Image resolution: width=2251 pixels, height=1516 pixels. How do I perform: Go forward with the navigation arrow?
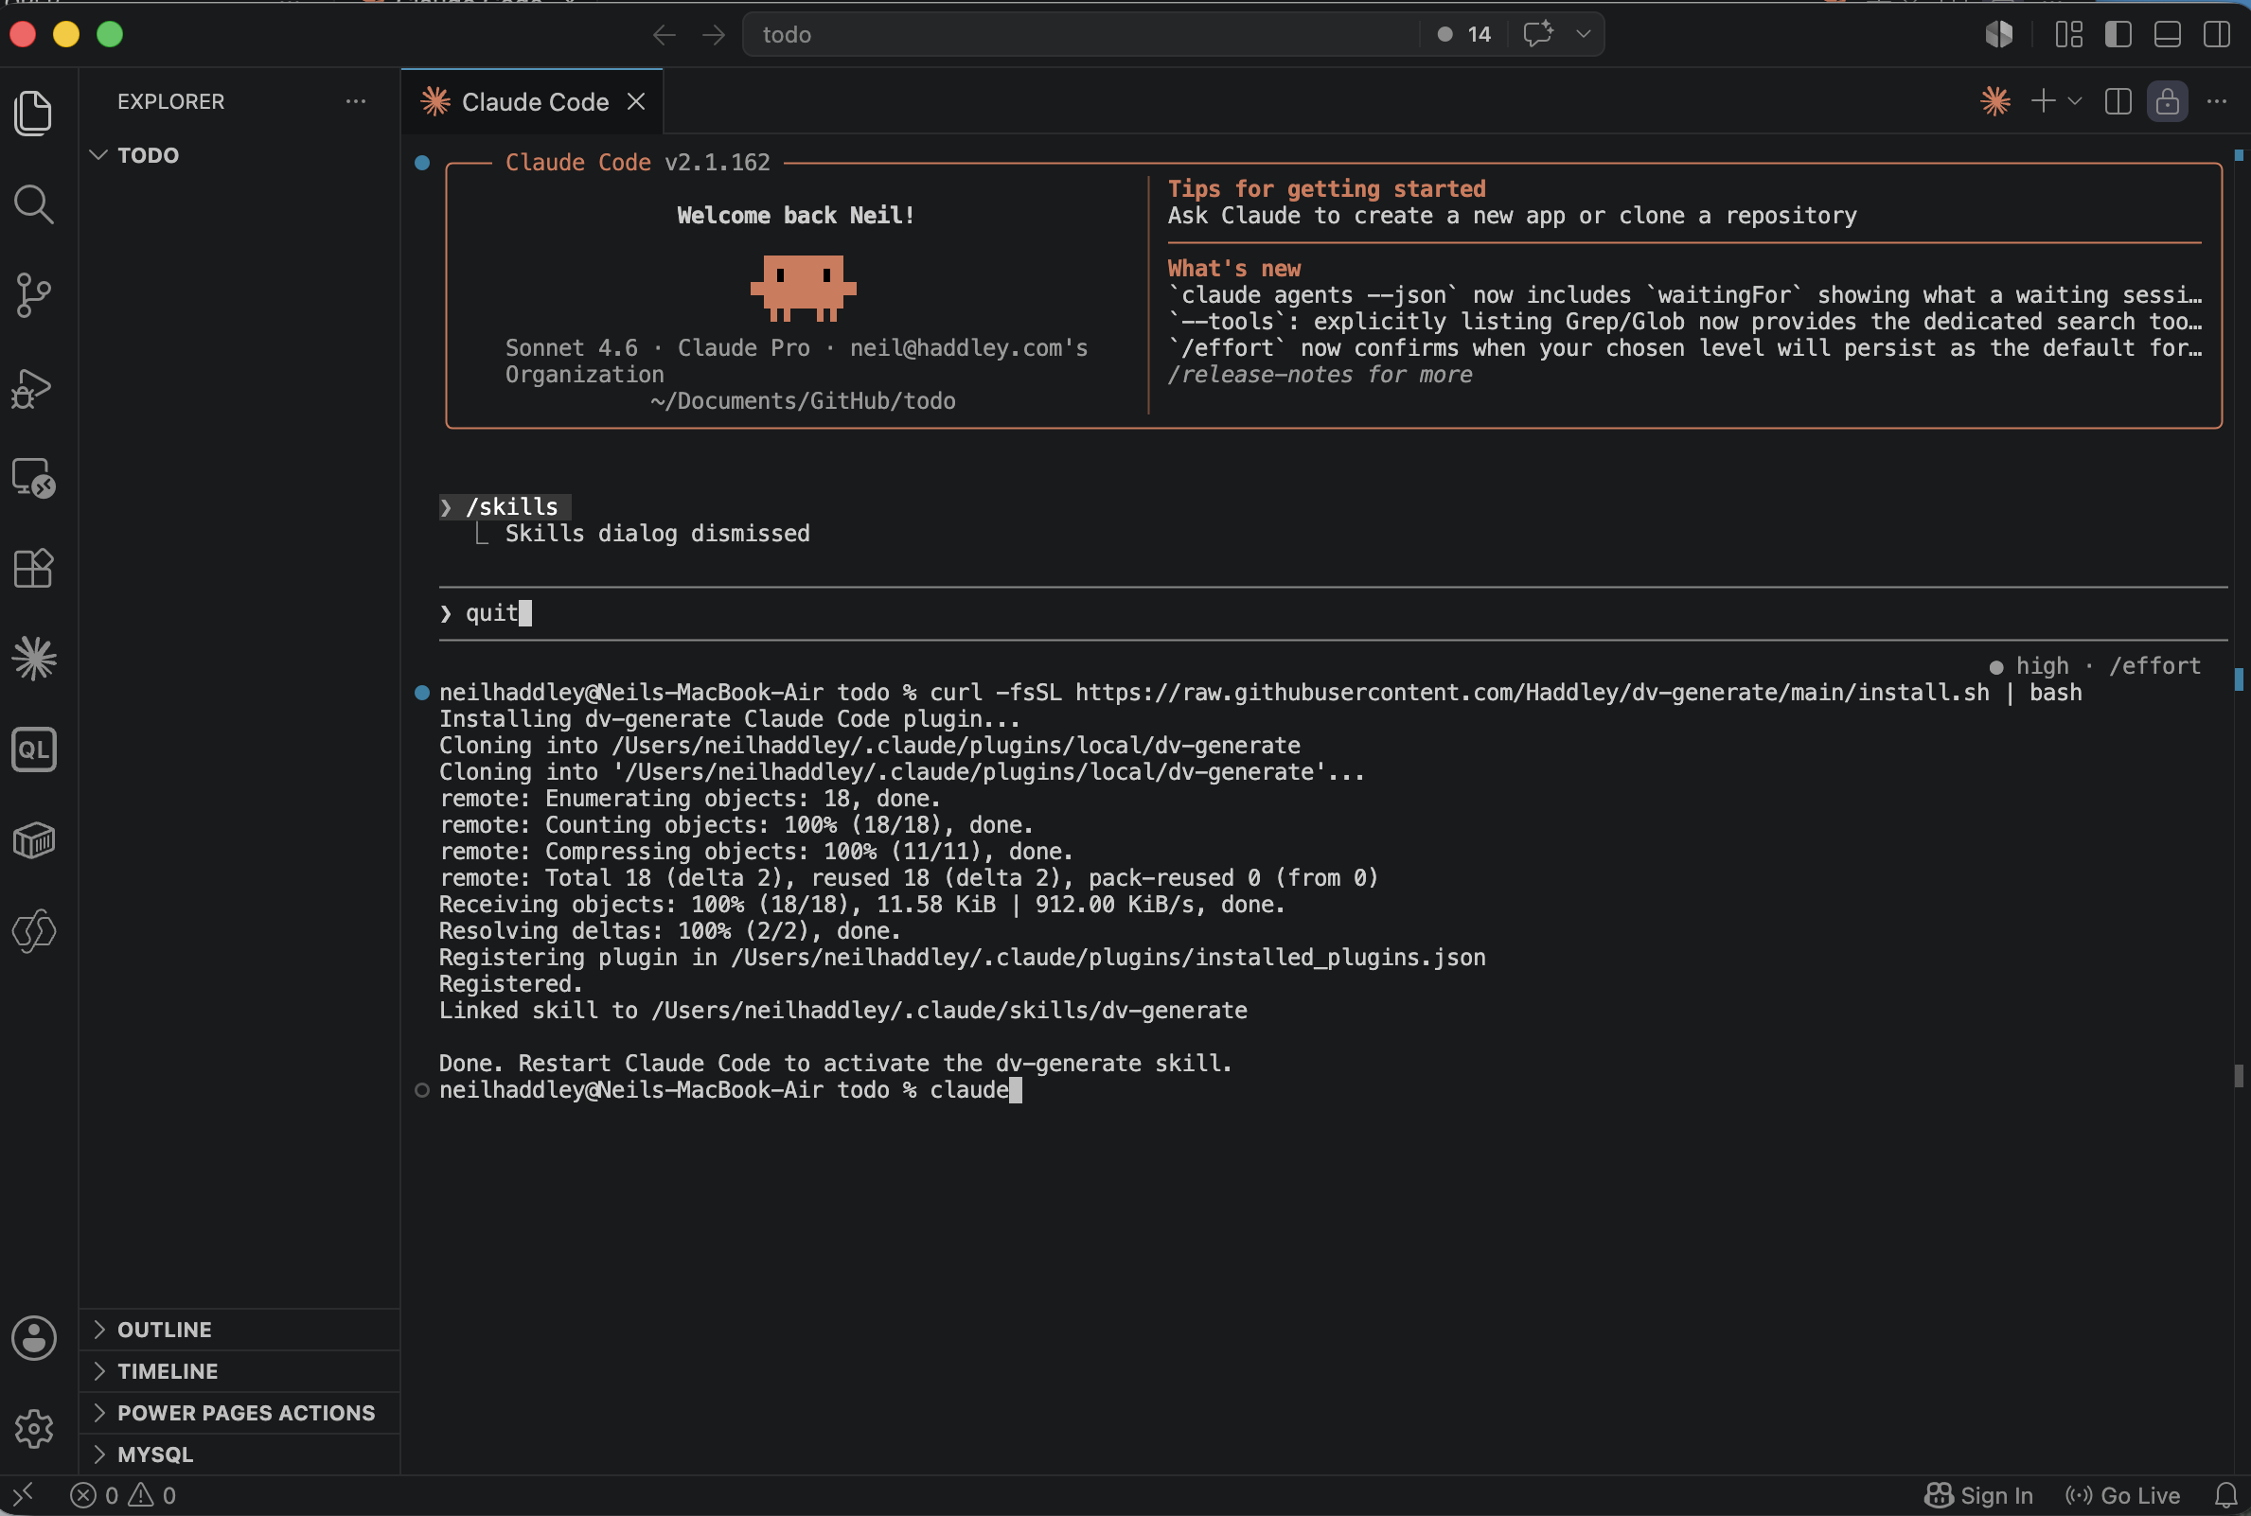[x=714, y=35]
